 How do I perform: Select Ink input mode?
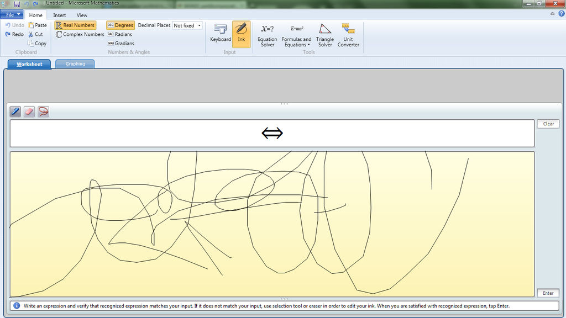241,34
